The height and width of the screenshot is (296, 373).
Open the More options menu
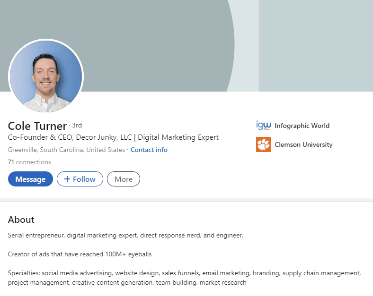(x=124, y=179)
